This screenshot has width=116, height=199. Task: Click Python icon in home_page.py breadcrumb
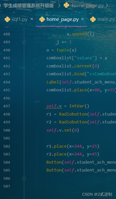tap(66, 5)
